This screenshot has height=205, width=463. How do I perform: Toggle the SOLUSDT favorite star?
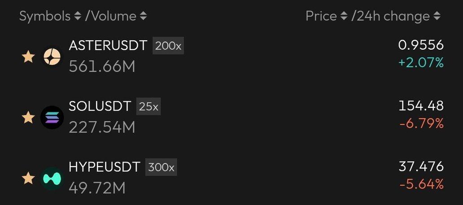(28, 118)
